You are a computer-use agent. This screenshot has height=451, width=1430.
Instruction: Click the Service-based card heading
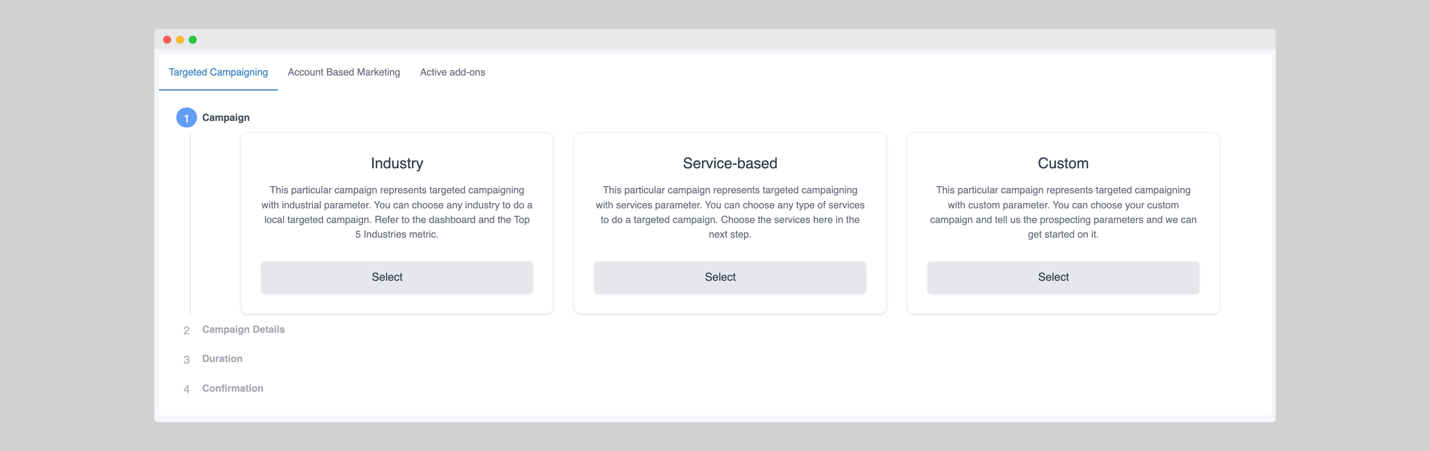point(729,163)
